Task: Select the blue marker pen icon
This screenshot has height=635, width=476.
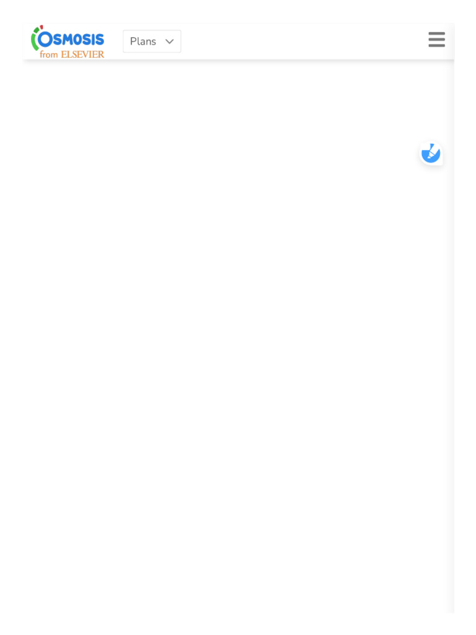Action: click(431, 154)
